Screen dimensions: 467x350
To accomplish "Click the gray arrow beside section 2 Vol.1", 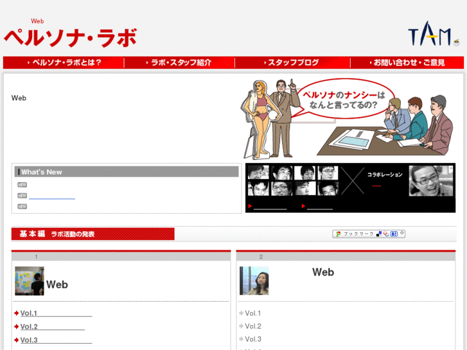I will click(x=242, y=313).
